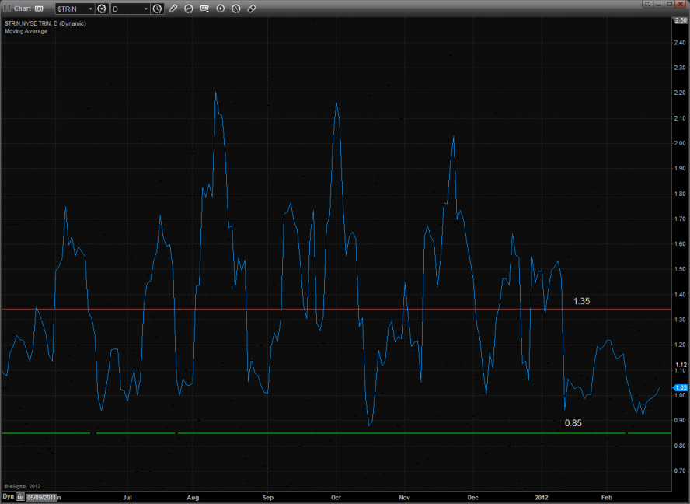Click the $TRIN,NYSE TRIN chart title label
The image size is (690, 504).
45,23
